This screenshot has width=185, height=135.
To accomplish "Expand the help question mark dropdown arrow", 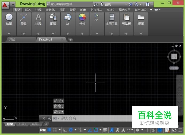I will 152,5.
